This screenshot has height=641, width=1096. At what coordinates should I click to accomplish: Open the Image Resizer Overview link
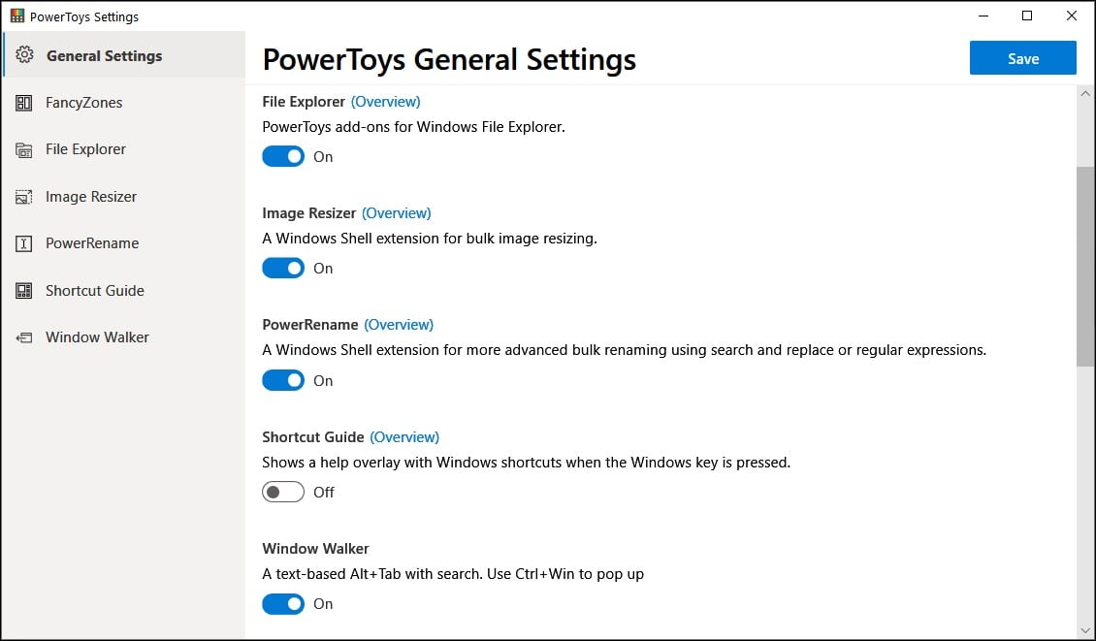pos(397,212)
